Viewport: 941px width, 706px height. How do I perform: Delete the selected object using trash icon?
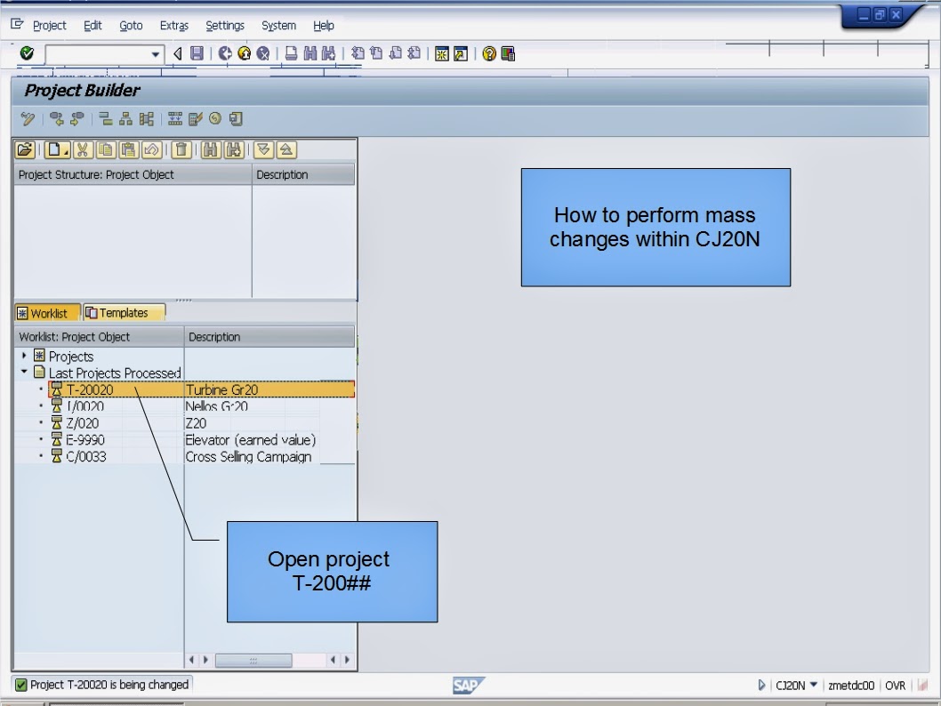pos(183,149)
